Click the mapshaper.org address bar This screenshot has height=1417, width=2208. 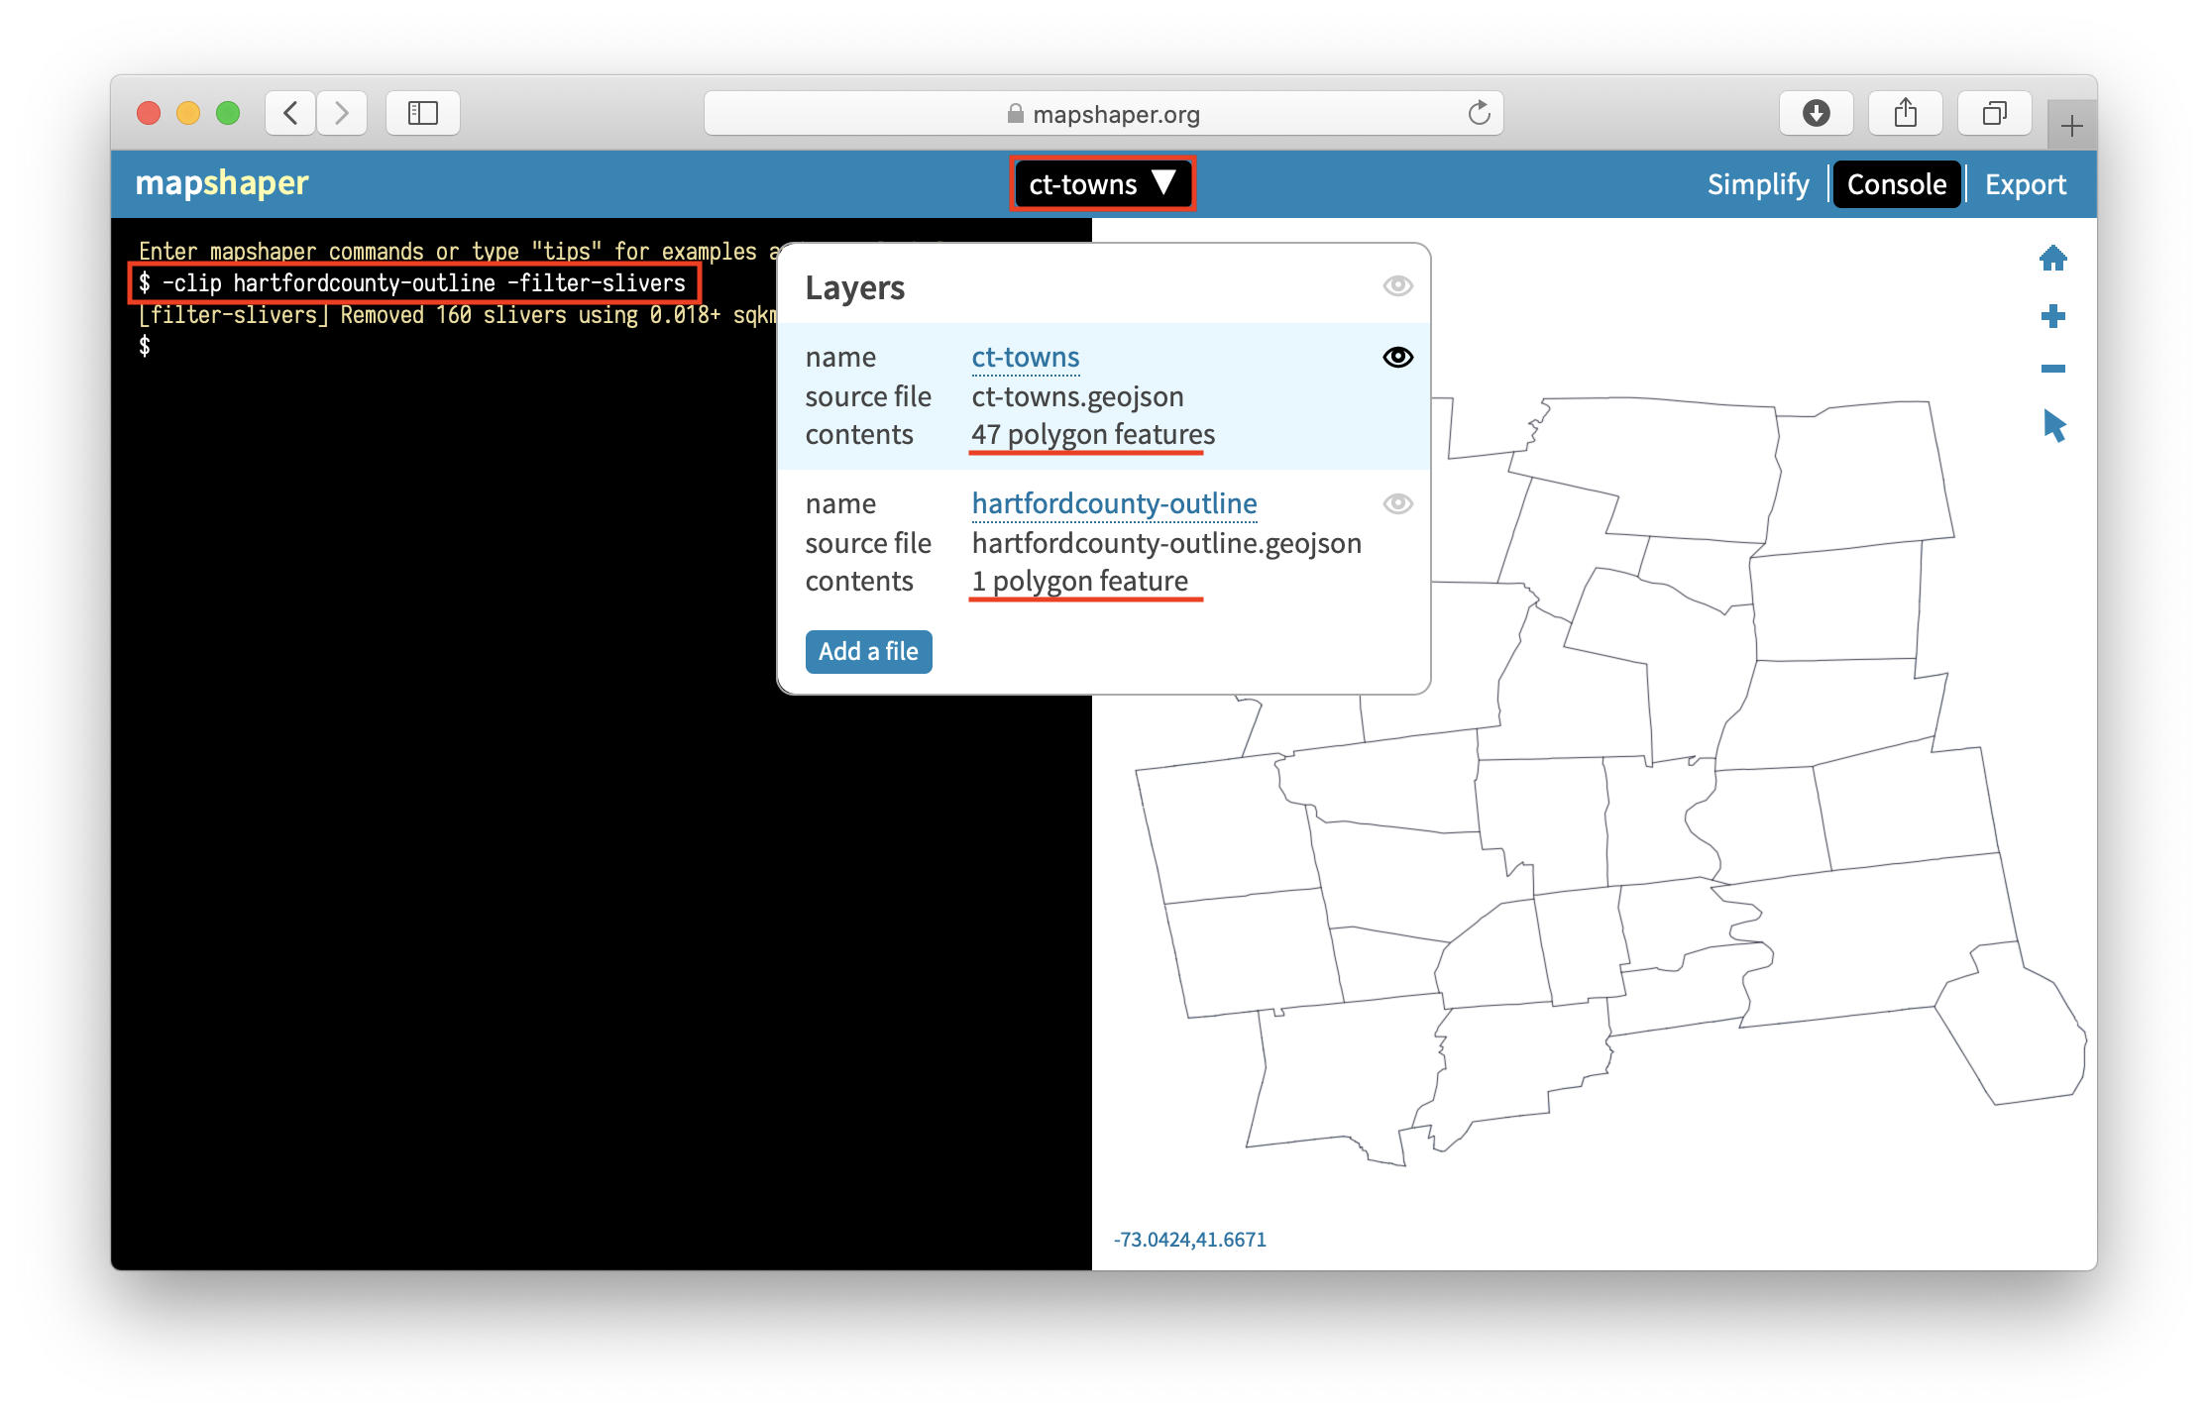[1103, 113]
